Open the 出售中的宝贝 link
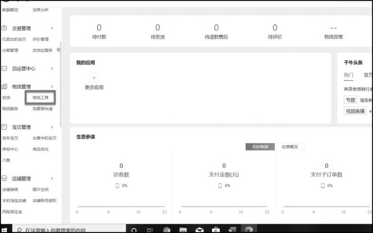 (44, 138)
